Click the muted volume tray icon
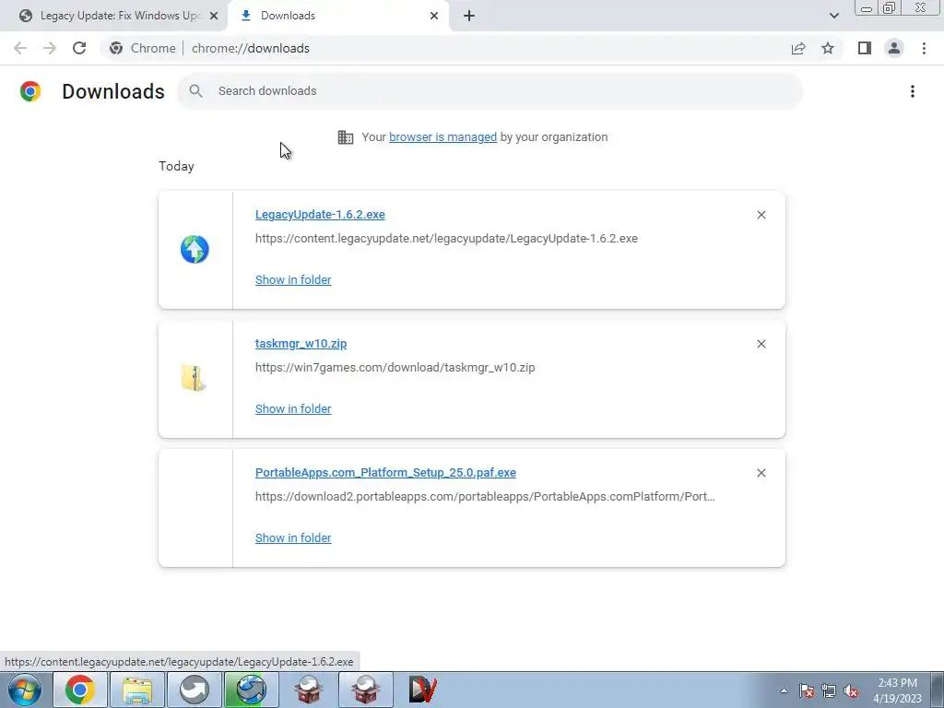This screenshot has width=944, height=708. [851, 690]
